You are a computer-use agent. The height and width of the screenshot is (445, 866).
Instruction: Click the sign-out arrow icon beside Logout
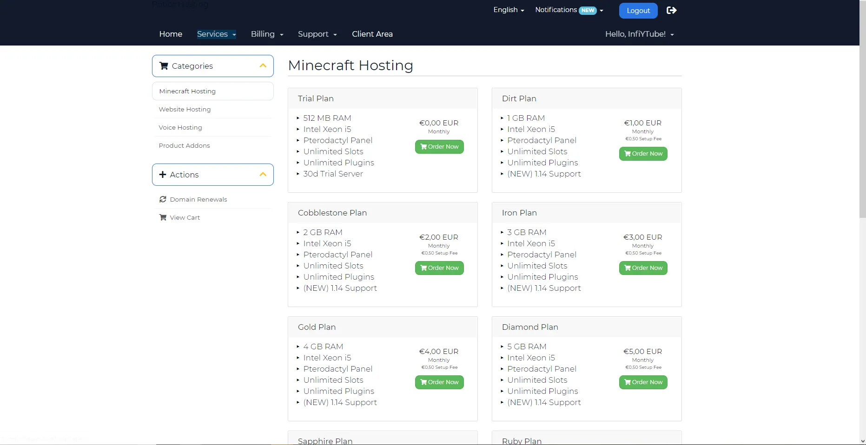pos(671,10)
